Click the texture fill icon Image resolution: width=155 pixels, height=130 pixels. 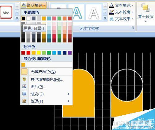coord(24,101)
